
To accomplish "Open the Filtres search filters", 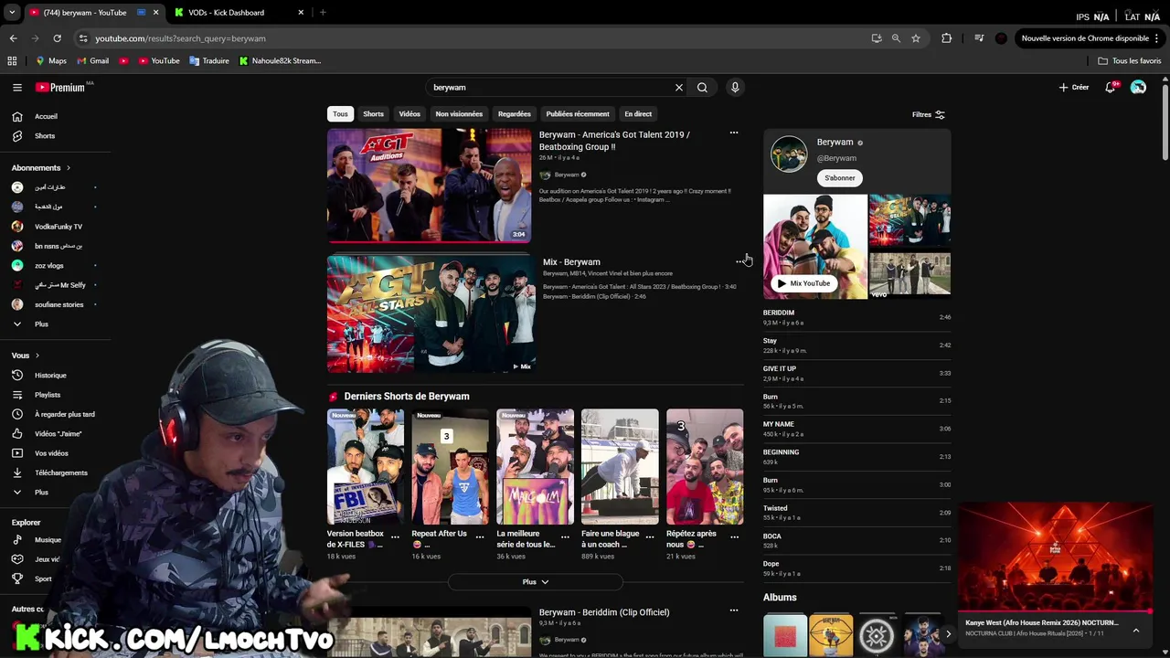I will (928, 114).
